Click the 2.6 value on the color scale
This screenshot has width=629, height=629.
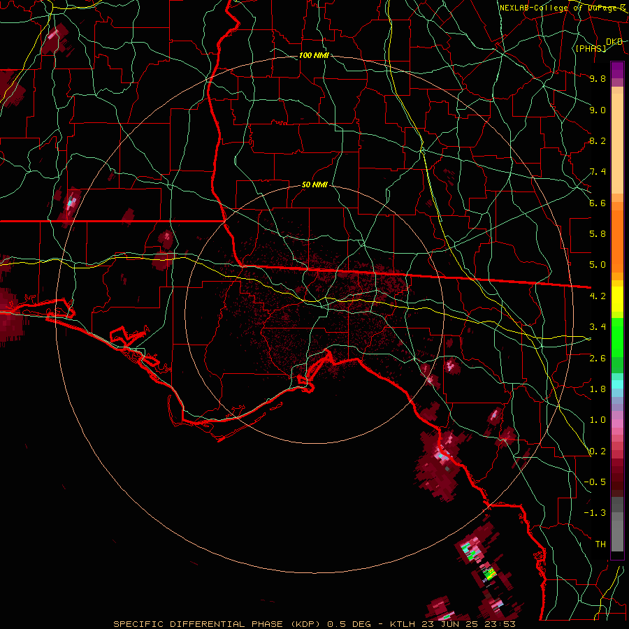click(598, 359)
